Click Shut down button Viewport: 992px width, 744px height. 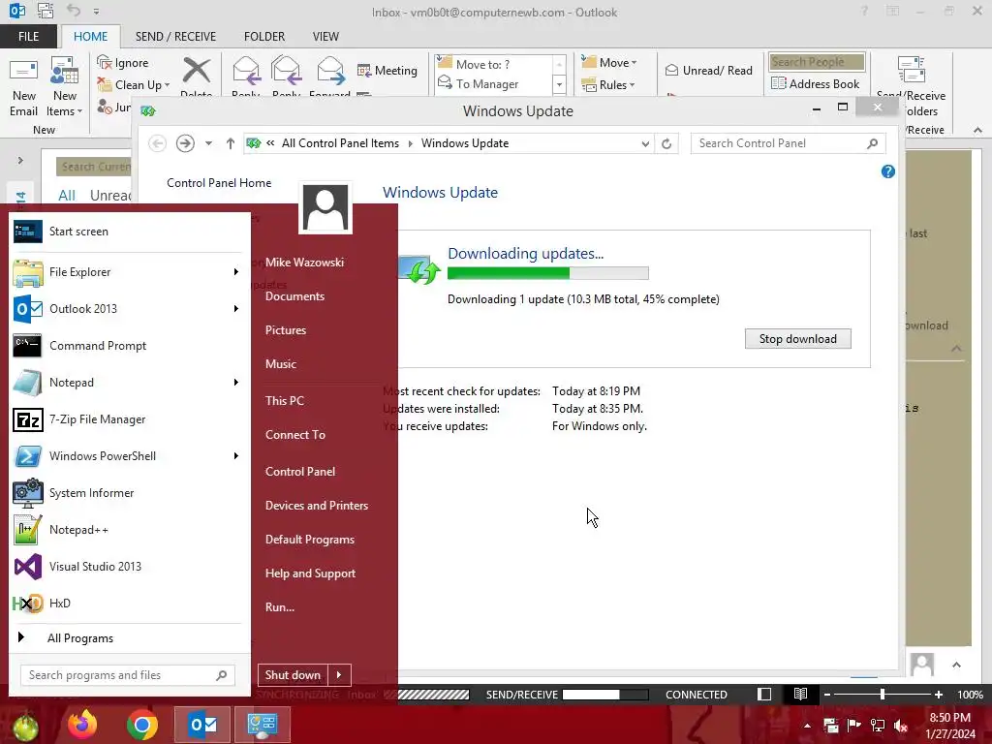[293, 675]
